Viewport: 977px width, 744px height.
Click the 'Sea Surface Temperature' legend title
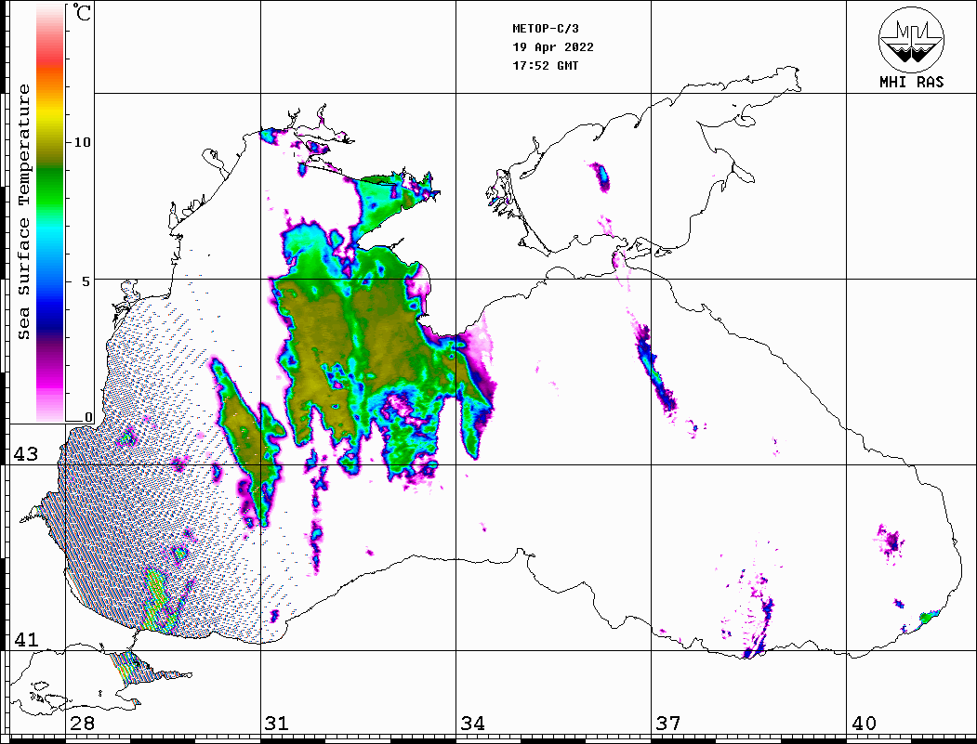[x=24, y=212]
